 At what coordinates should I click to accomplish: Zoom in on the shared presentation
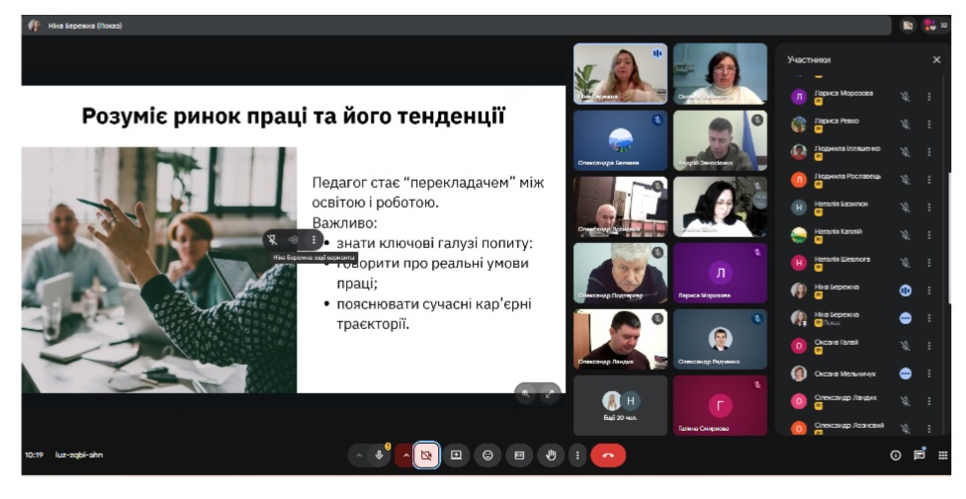[x=527, y=392]
